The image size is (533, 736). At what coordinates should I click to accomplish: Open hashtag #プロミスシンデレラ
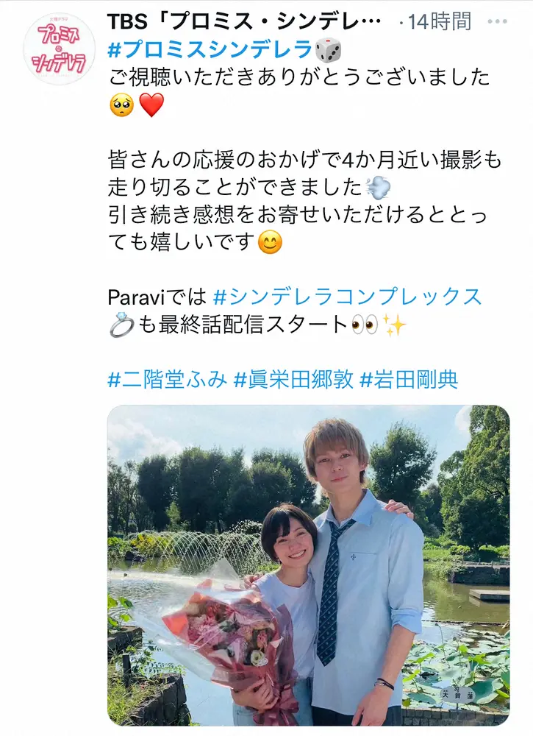coord(210,49)
